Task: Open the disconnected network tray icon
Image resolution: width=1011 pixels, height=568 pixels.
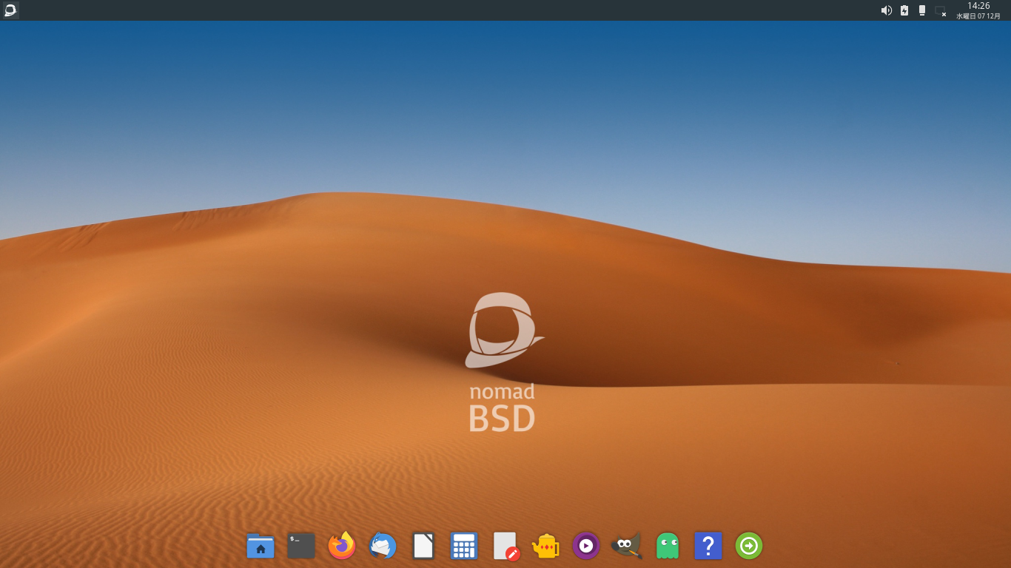Action: (941, 11)
